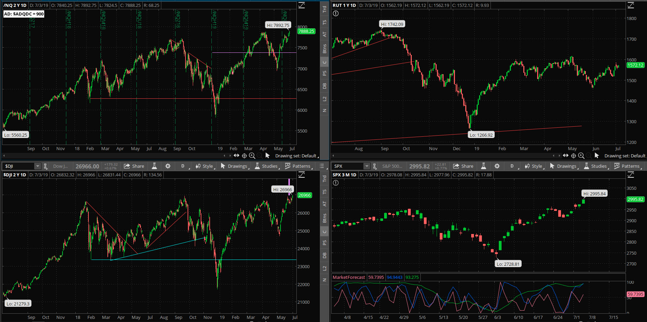The width and height of the screenshot is (647, 322).
Task: Click chart mode icon at $DJI chart corner
Action: pos(302,175)
